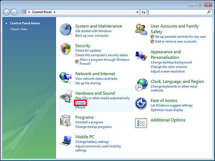Click Change startup programs

[93, 127]
